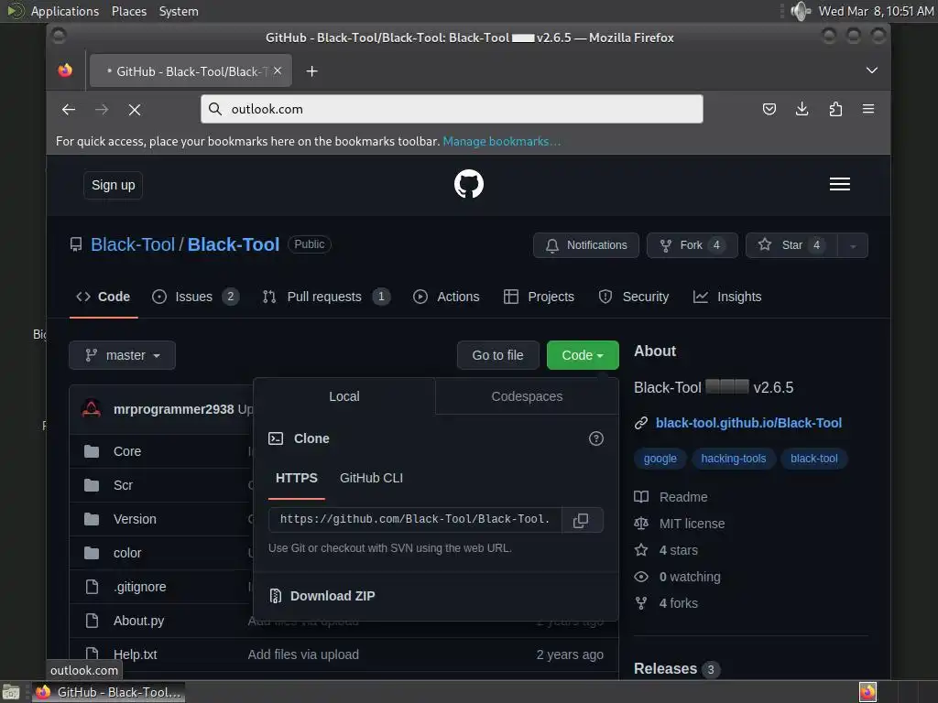
Task: Click the Notifications button
Action: (x=586, y=245)
